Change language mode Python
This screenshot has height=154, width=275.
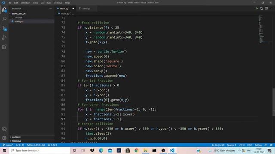click(258, 145)
